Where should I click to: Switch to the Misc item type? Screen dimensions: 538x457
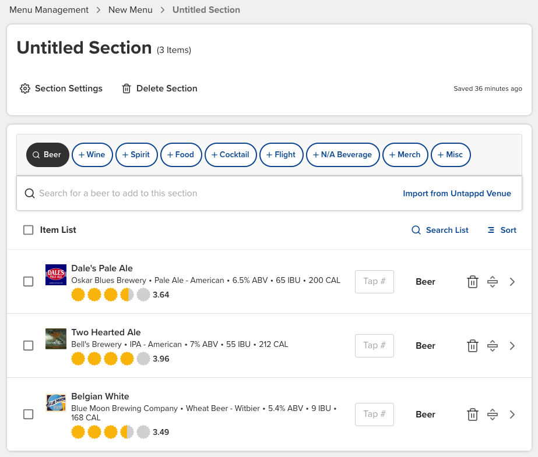[x=451, y=155]
